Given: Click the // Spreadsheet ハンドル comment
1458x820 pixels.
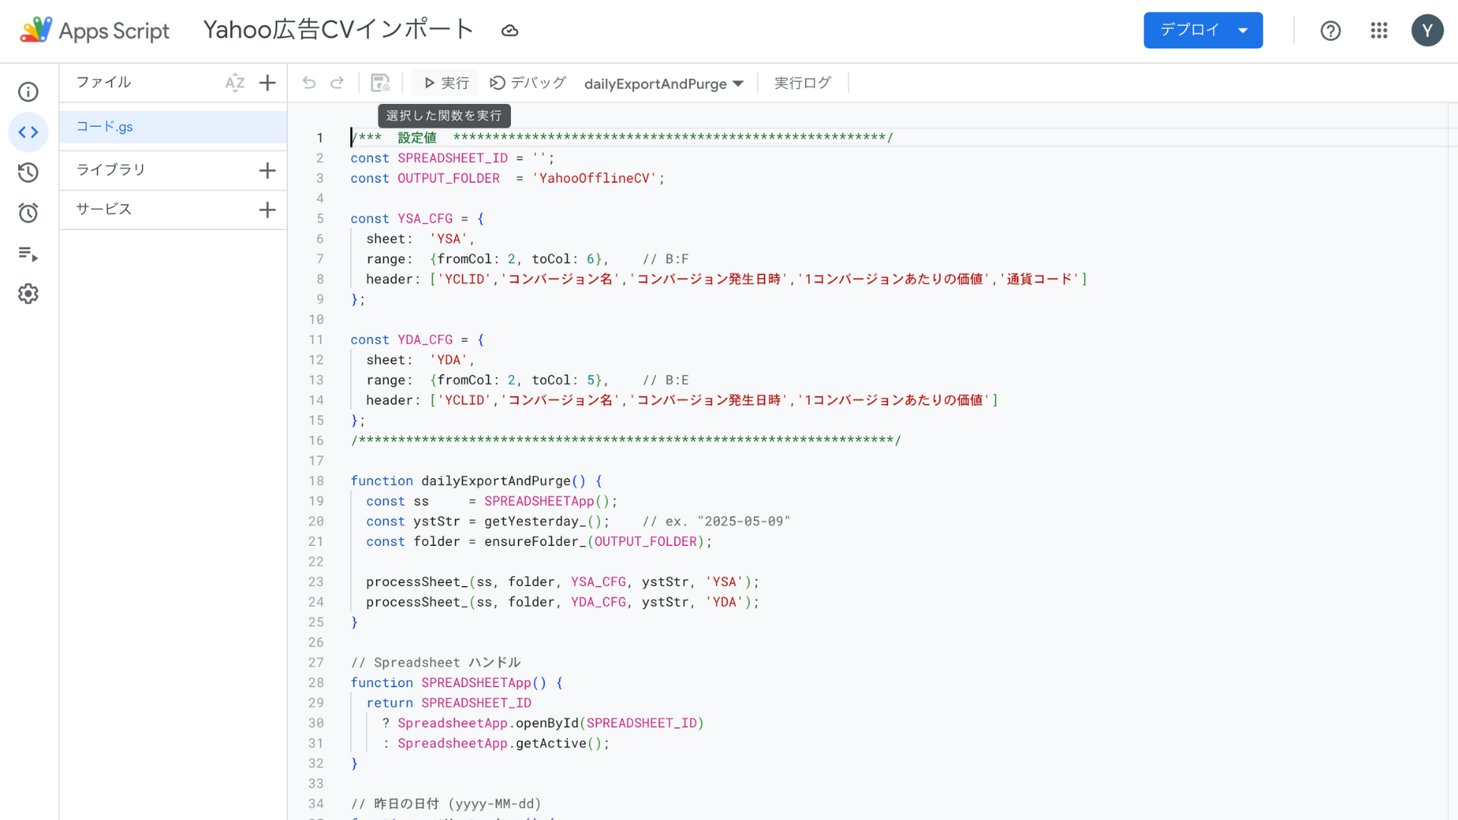Looking at the screenshot, I should (436, 663).
